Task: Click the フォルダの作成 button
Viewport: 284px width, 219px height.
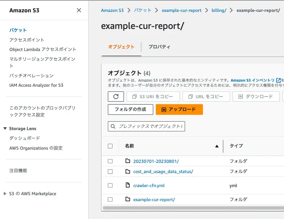Action: pos(130,109)
